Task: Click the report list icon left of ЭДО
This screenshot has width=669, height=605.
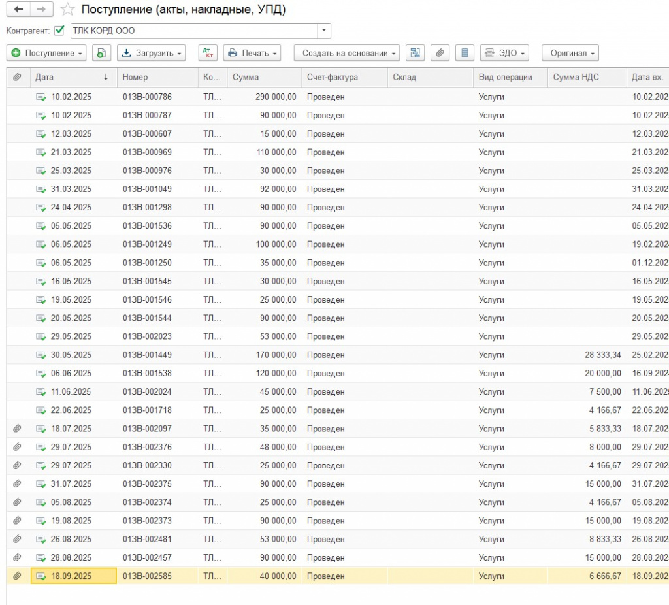Action: pos(464,53)
